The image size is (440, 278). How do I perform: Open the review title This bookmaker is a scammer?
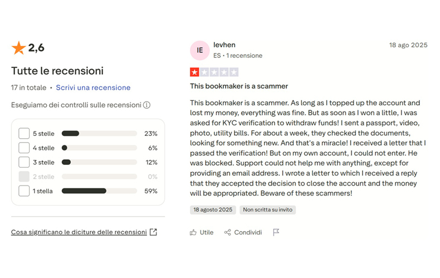coord(239,86)
